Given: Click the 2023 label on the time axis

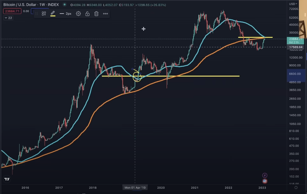Looking at the screenshot, I should tap(262, 188).
